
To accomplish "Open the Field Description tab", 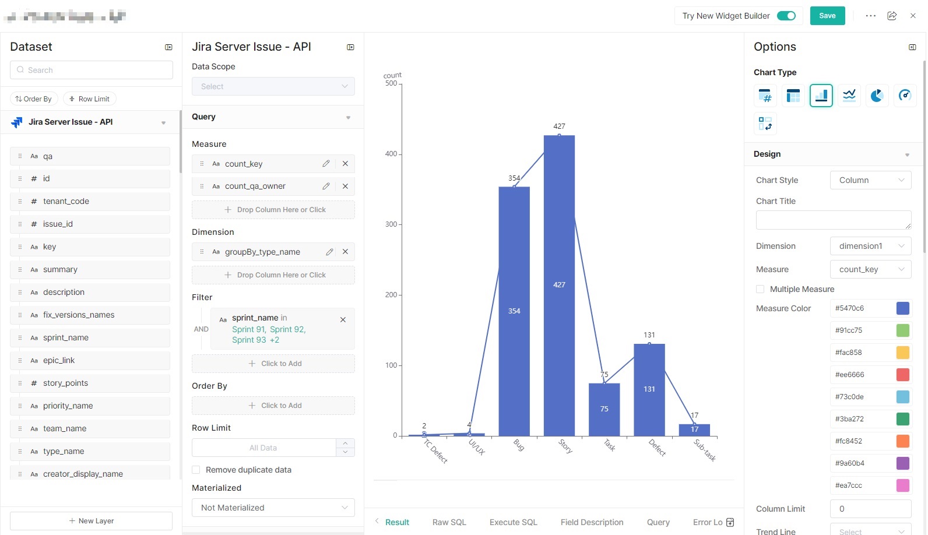I will pos(592,522).
